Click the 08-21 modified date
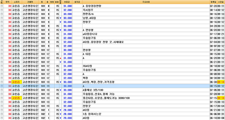 pos(221,34)
